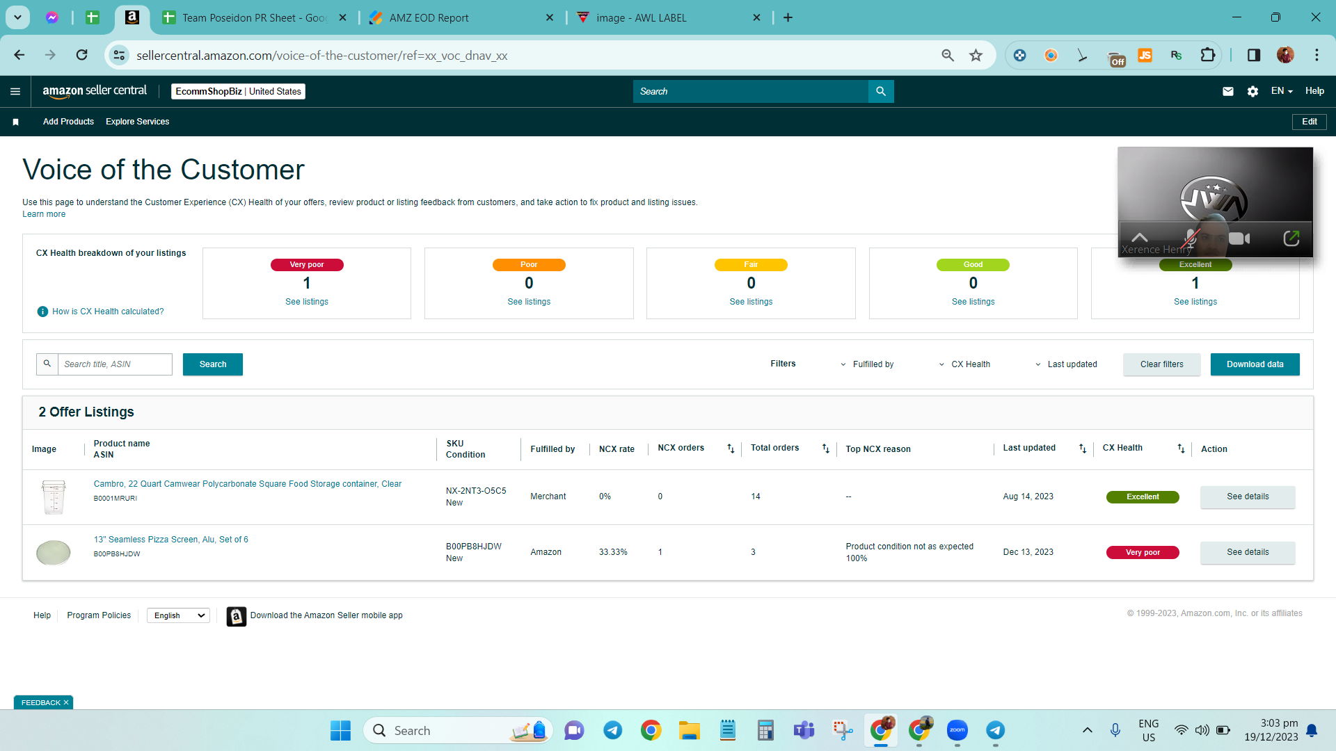The image size is (1336, 751).
Task: Switch to image - AWL LABEL tab
Action: point(668,17)
